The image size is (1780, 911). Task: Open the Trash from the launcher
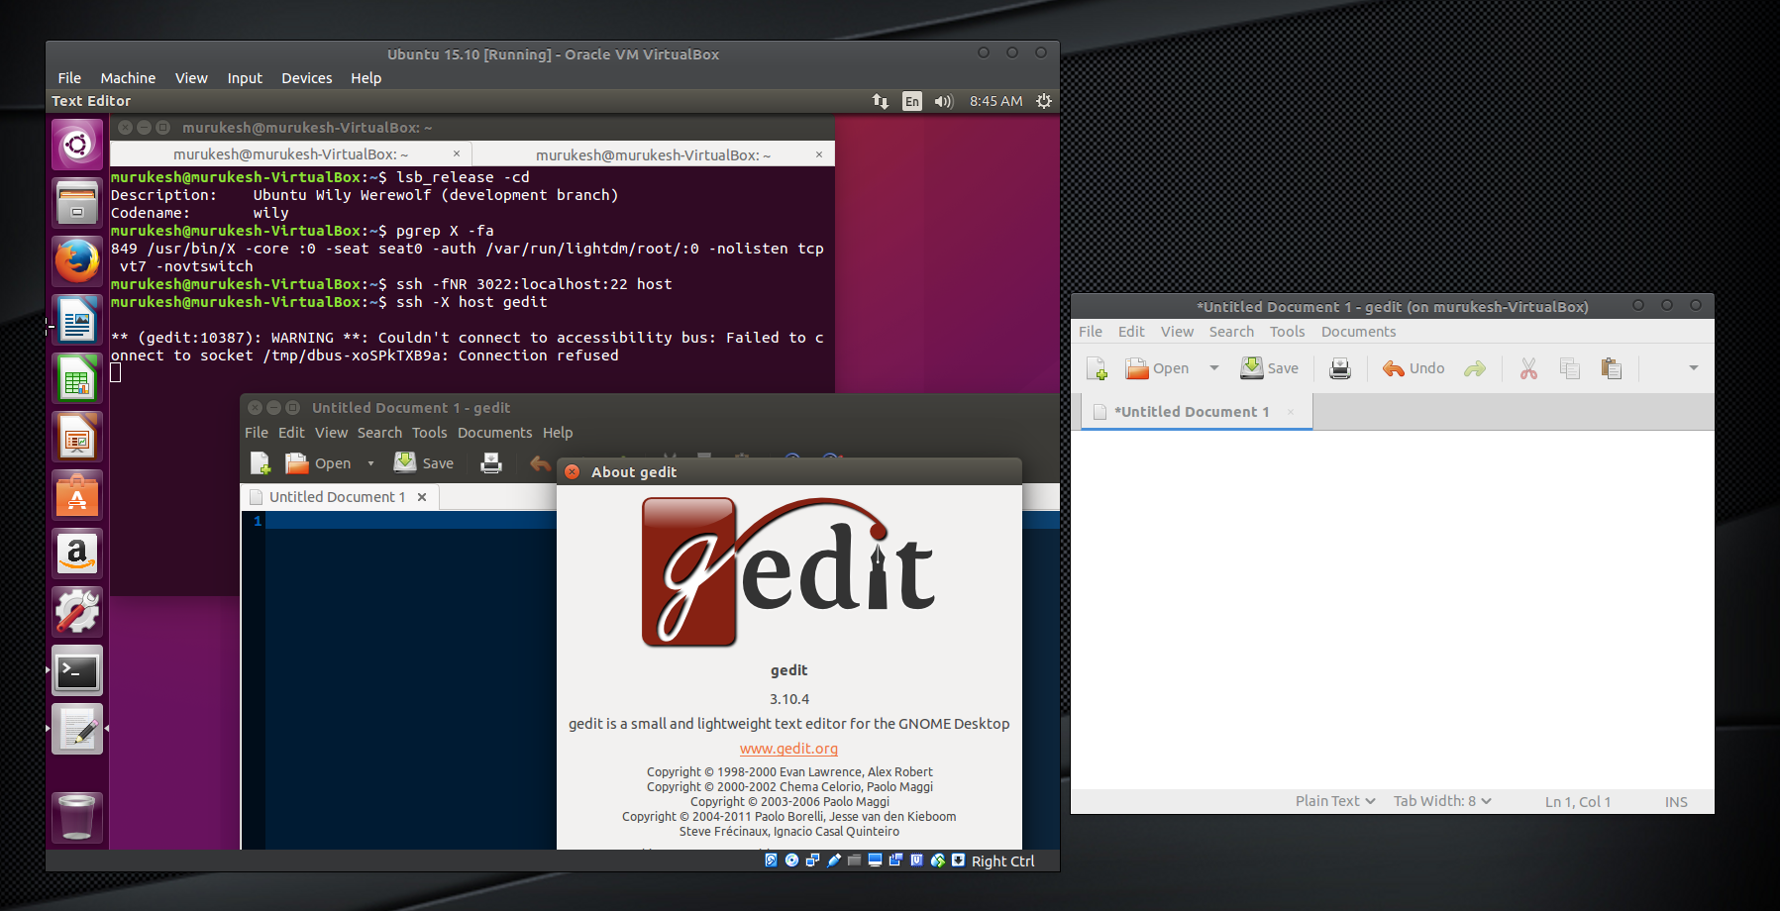point(77,818)
